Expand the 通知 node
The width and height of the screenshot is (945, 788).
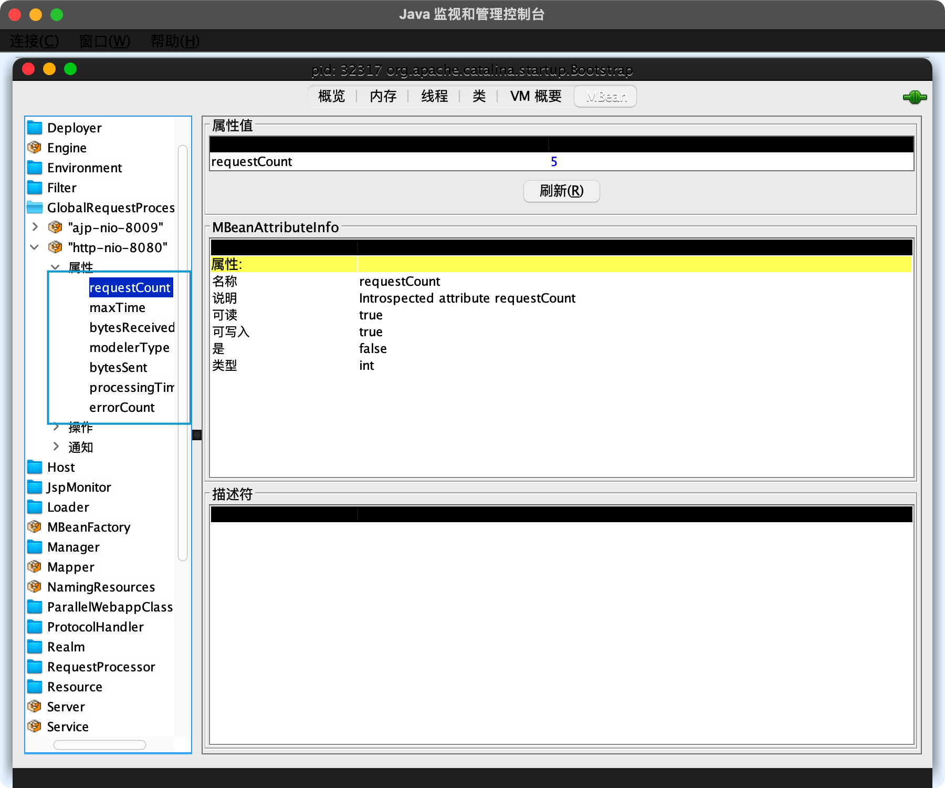(56, 447)
